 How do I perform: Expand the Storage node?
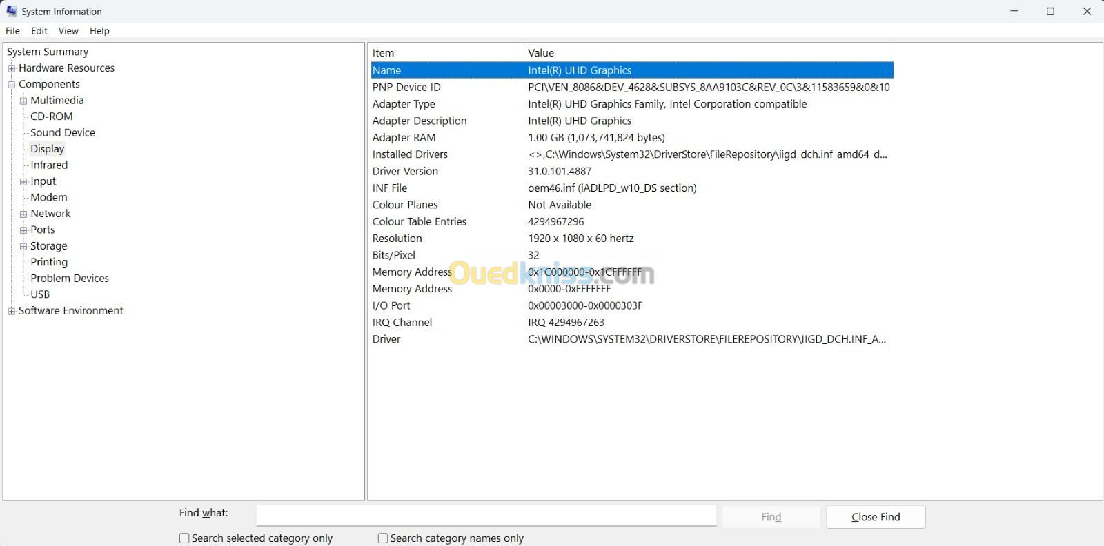pos(23,246)
